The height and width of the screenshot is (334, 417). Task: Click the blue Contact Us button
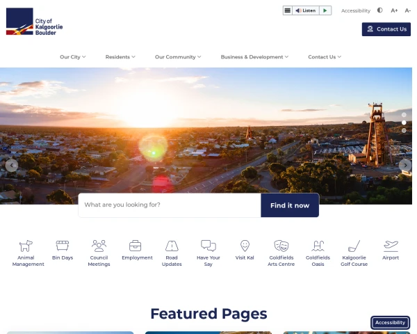386,29
